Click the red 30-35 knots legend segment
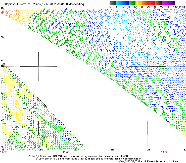This screenshot has width=186, height=163. tap(152, 3)
